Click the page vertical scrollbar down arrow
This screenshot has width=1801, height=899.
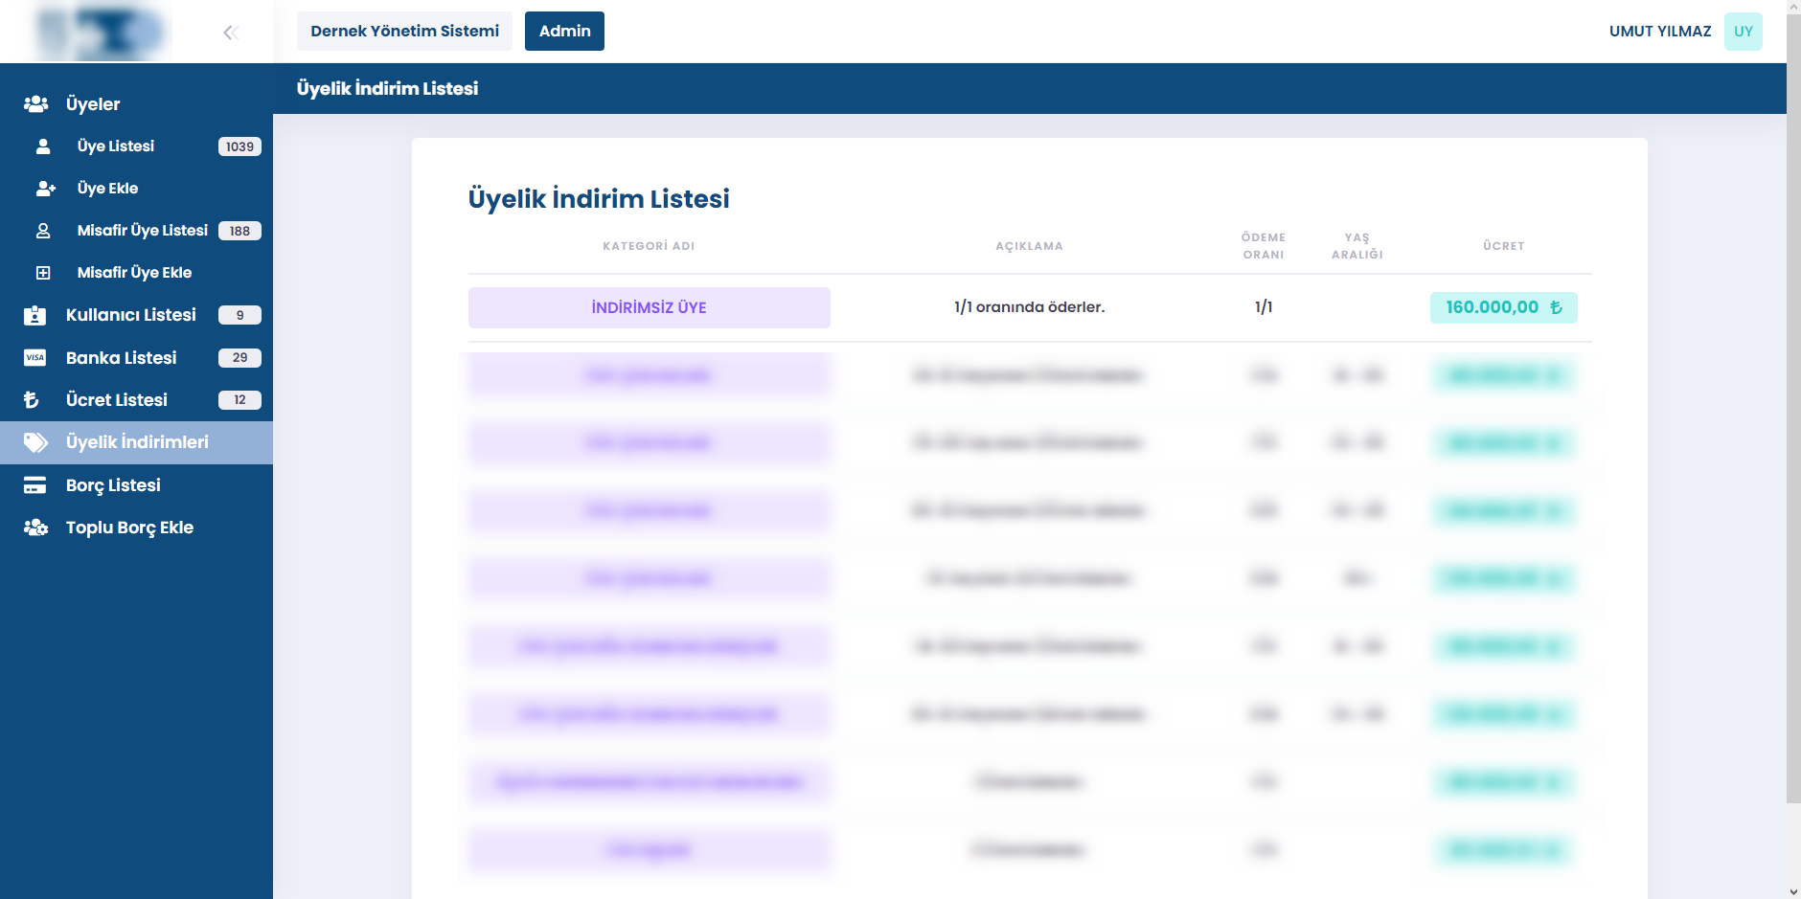1793,891
